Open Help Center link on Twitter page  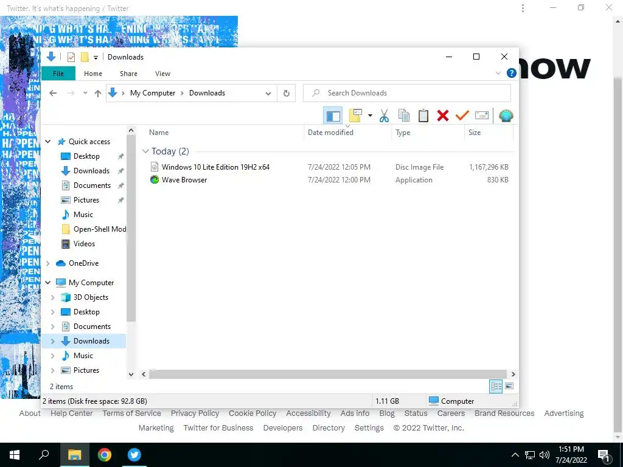click(x=72, y=413)
